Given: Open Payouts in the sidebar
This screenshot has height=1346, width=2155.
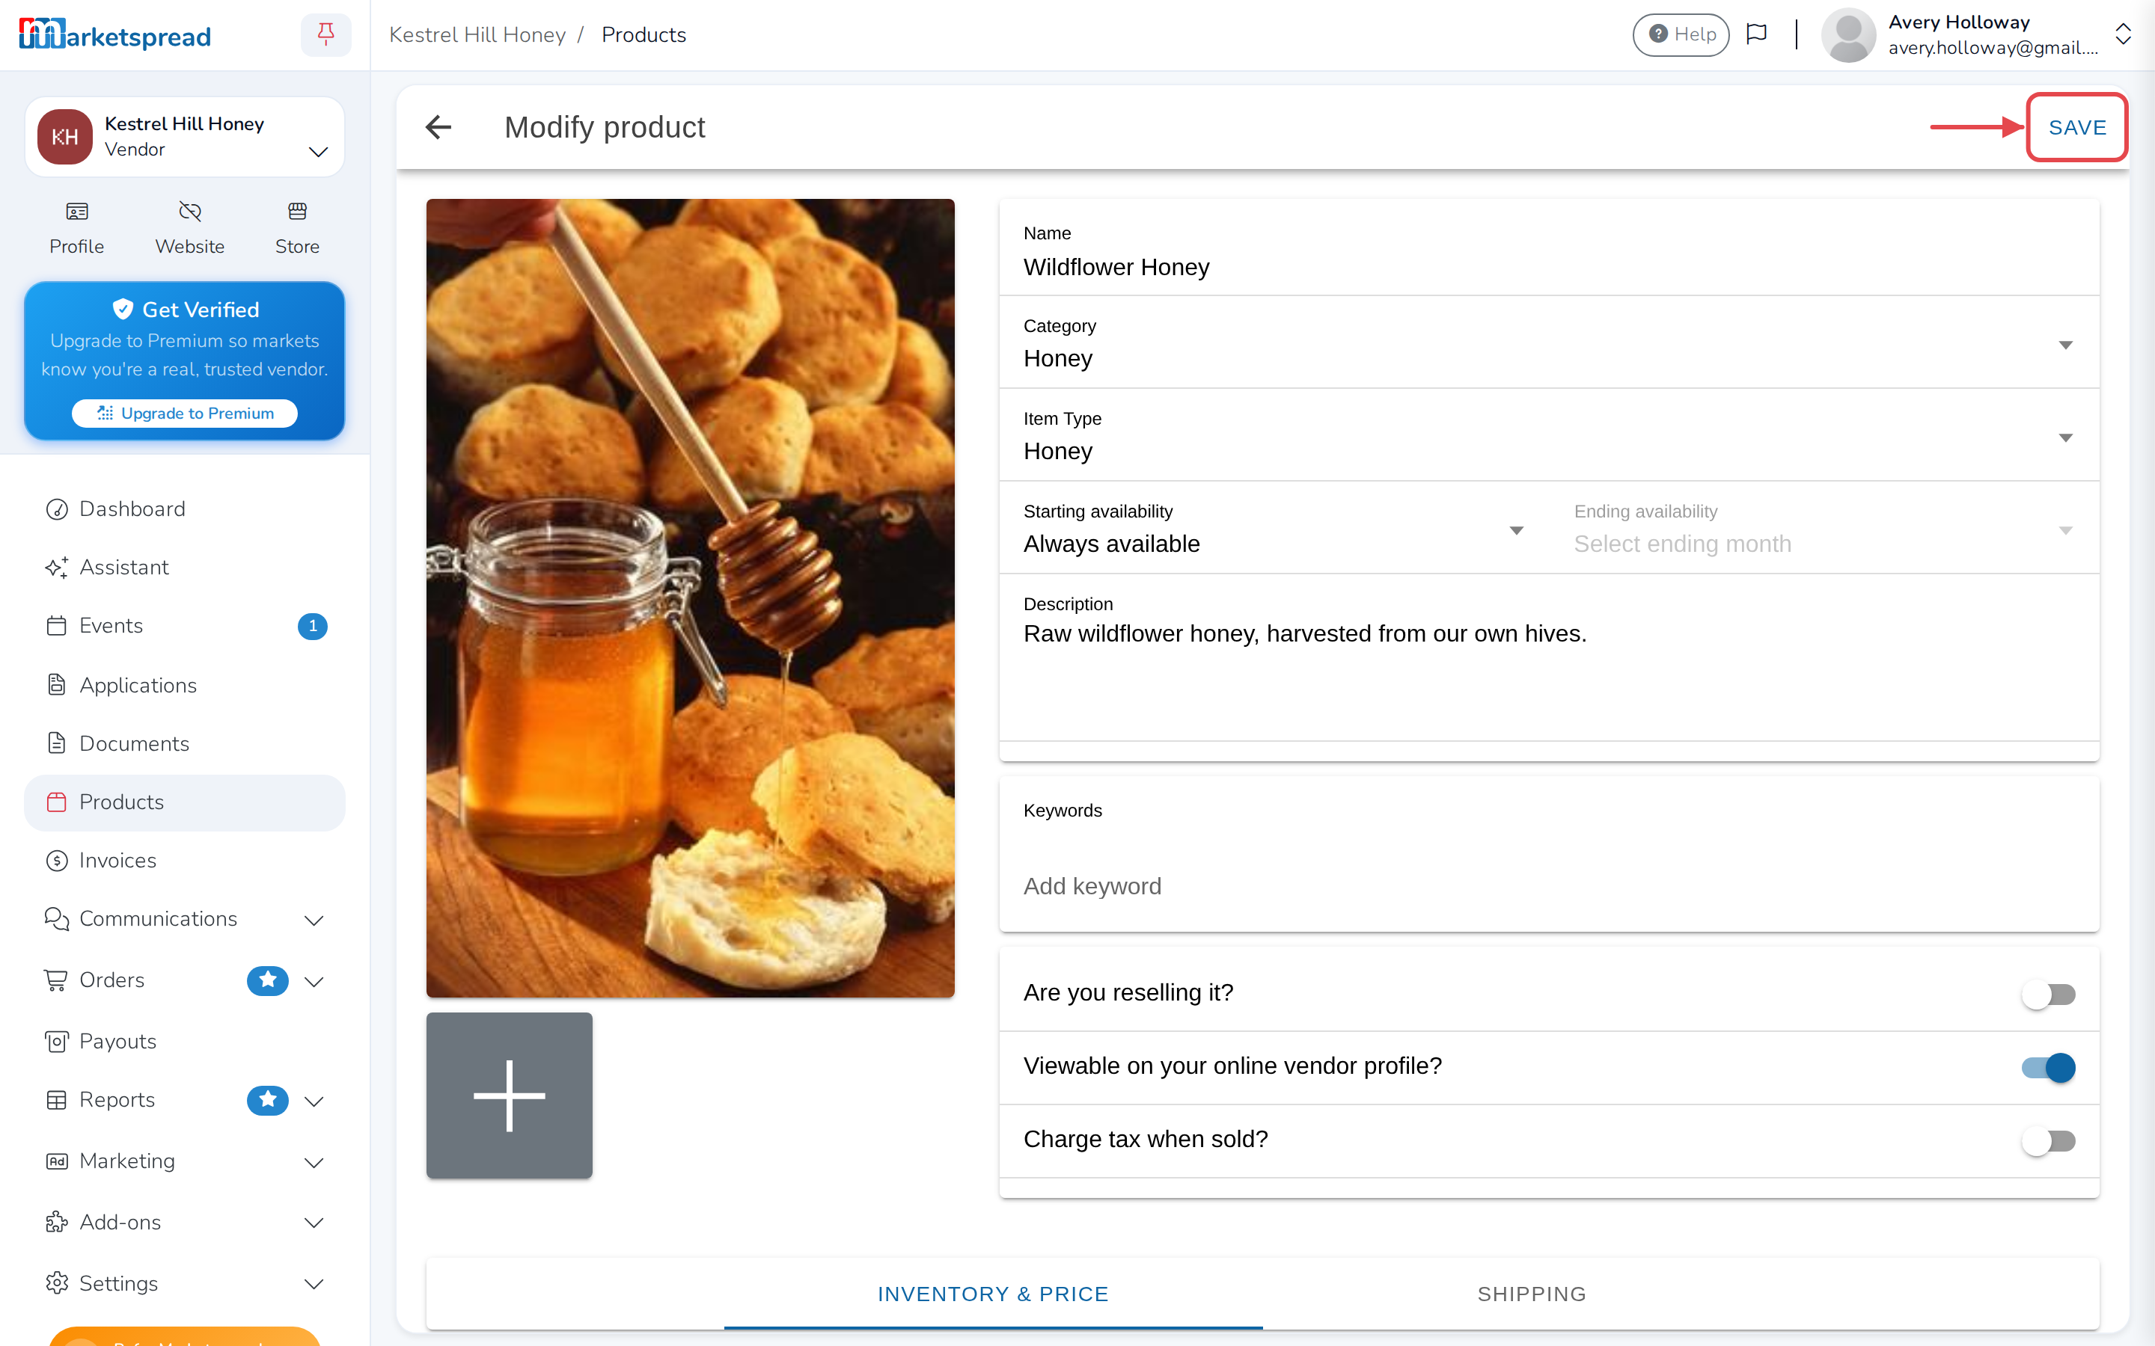Looking at the screenshot, I should (x=184, y=1041).
